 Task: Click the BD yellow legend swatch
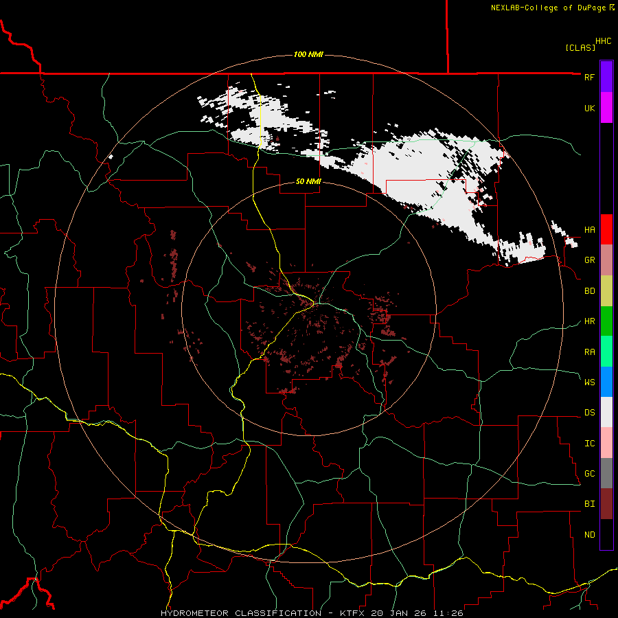tap(606, 291)
